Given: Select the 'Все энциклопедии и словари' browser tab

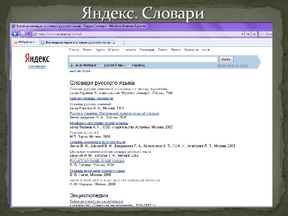Looking at the screenshot, I should (x=78, y=43).
